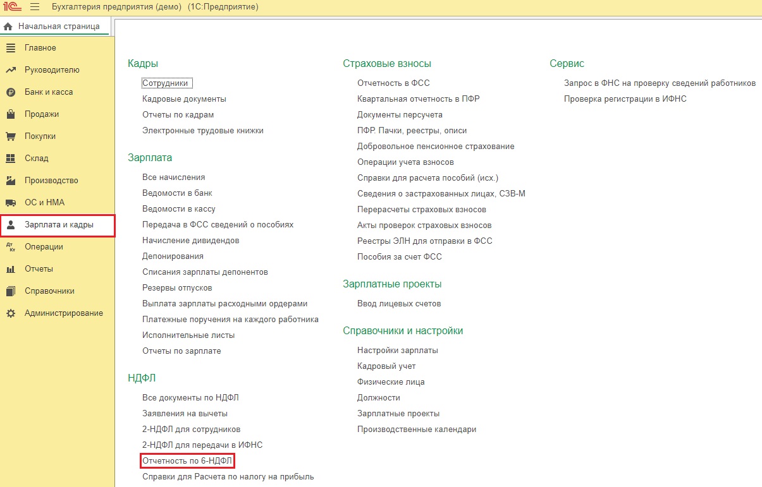Open Ведомости в банк

coord(177,193)
